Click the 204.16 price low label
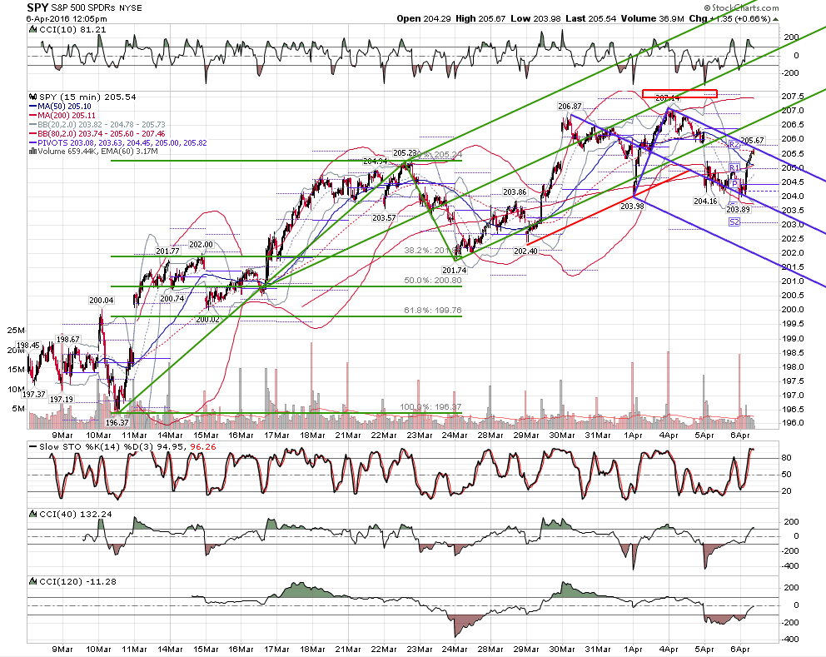 coord(705,202)
